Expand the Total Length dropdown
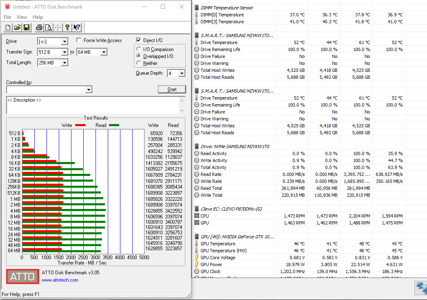 click(64, 63)
